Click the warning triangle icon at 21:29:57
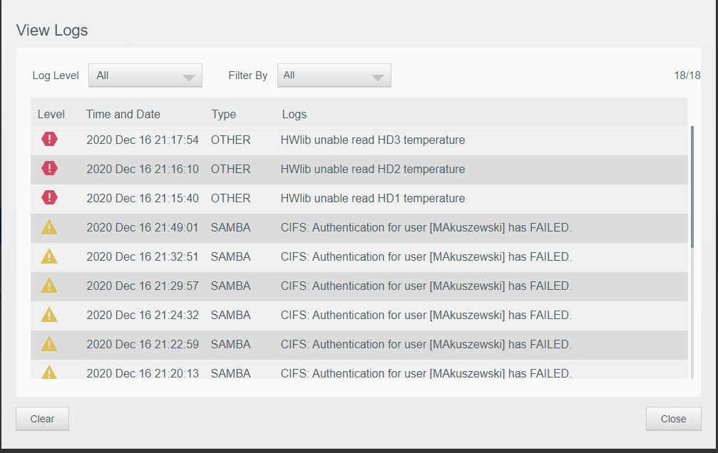Image resolution: width=718 pixels, height=453 pixels. [x=49, y=286]
